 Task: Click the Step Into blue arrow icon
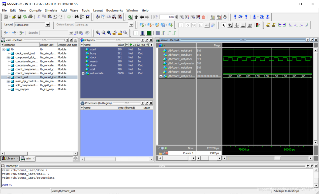[x=235, y=17]
